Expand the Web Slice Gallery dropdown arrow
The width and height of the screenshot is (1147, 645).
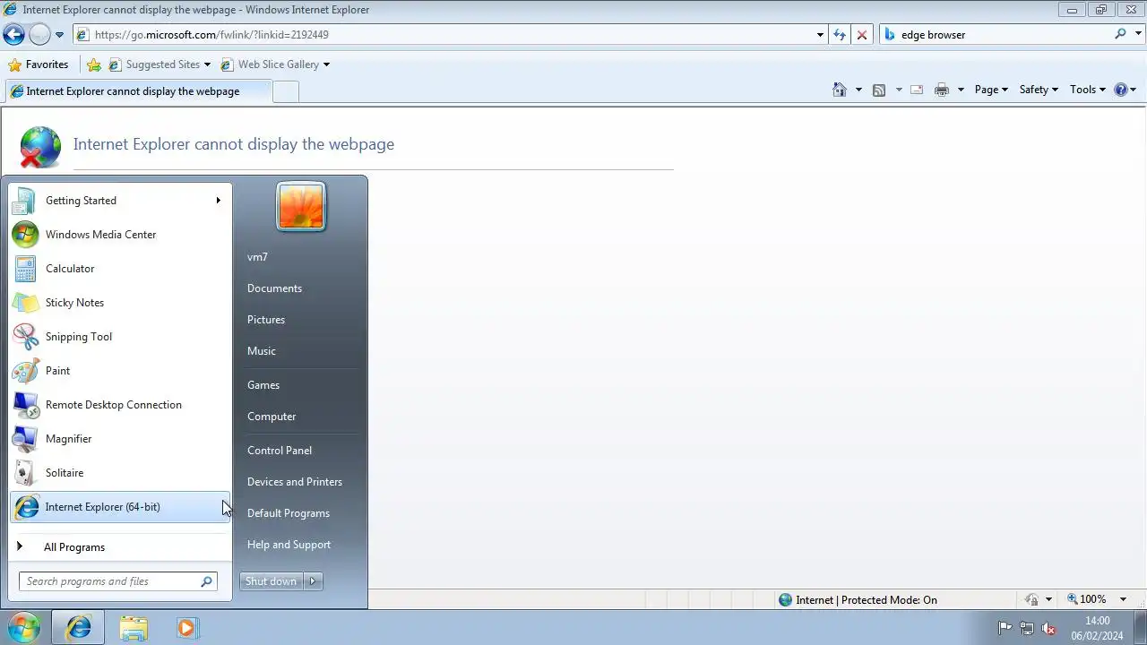(326, 64)
